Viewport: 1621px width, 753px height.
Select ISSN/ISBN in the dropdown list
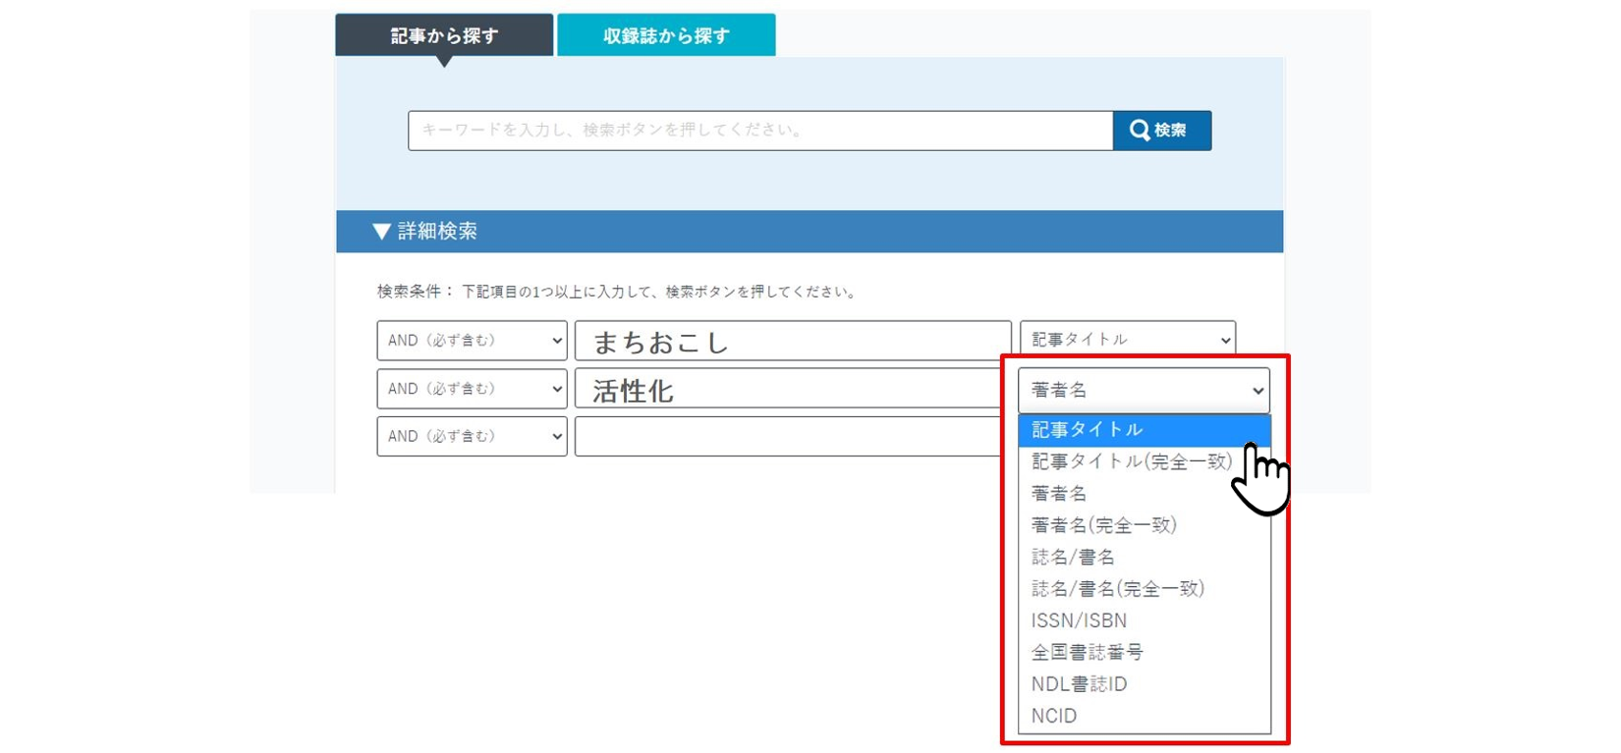point(1079,620)
